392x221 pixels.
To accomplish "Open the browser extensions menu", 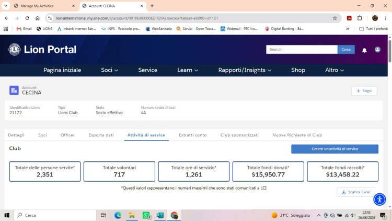I will point(360,18).
